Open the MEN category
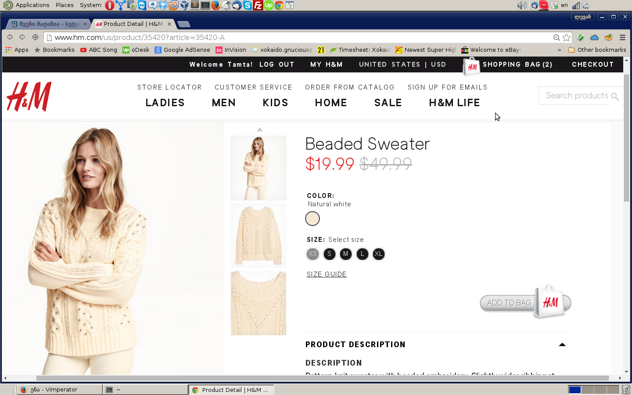Image resolution: width=632 pixels, height=395 pixels. 224,103
